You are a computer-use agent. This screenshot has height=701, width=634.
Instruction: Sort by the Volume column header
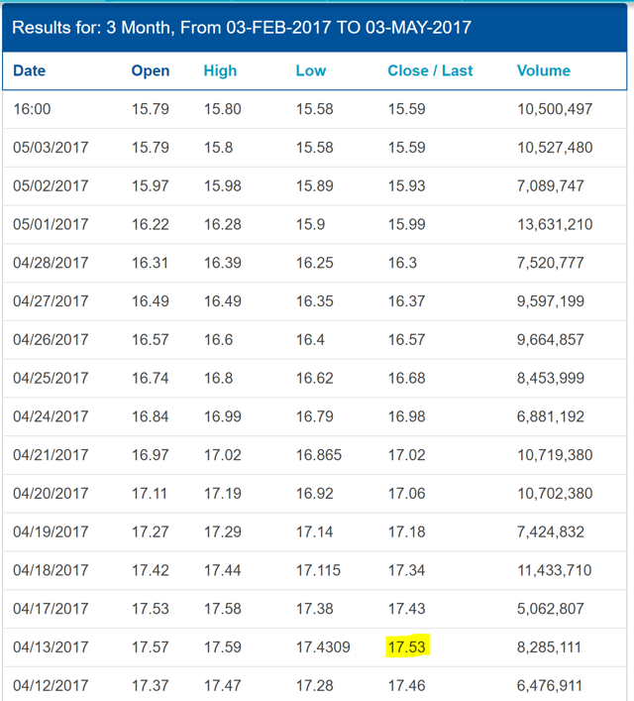(543, 70)
